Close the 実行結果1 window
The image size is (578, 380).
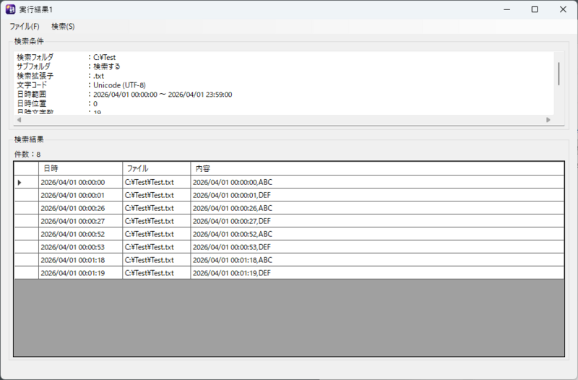[x=563, y=9]
